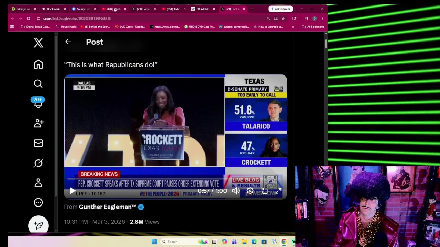Open Task View on taskbar
This screenshot has width=440, height=247.
[214, 242]
